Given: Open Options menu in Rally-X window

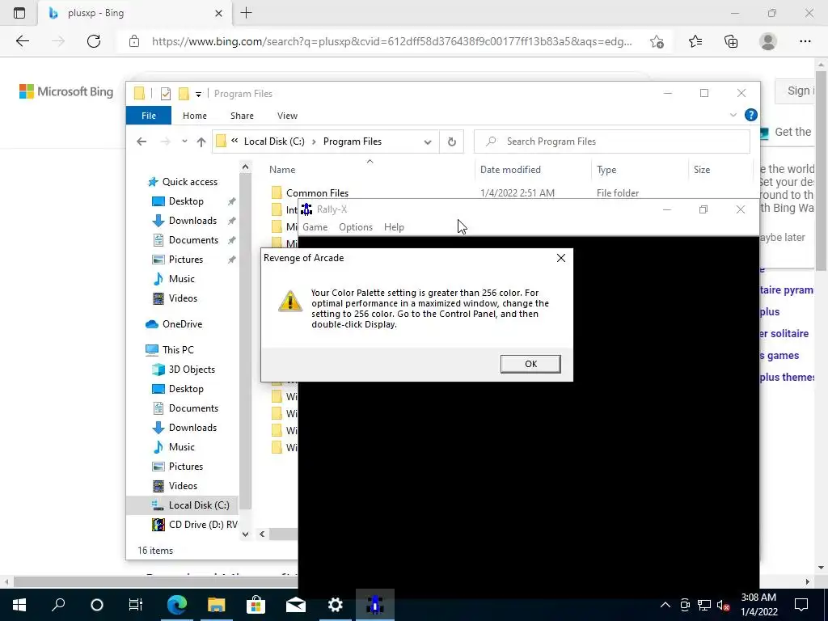Looking at the screenshot, I should coord(356,227).
